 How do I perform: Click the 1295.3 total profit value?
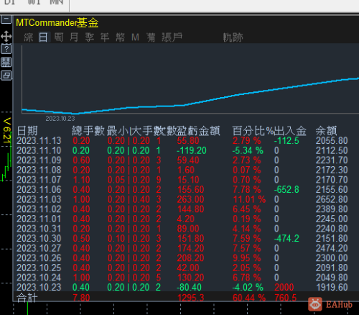[190, 298]
